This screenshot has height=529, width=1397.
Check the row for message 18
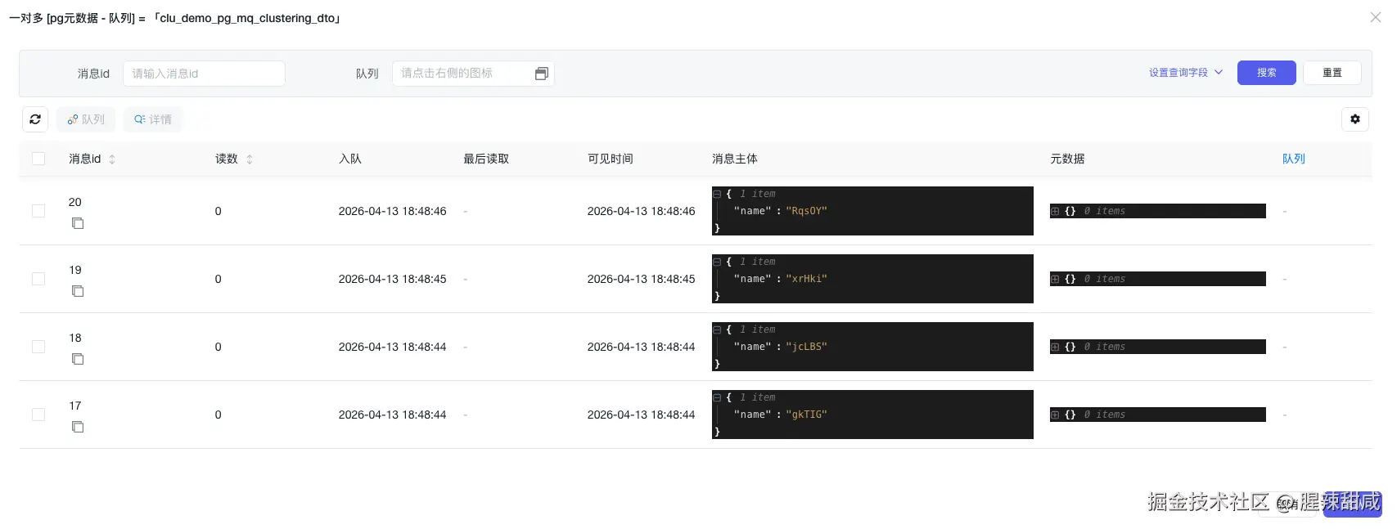pyautogui.click(x=38, y=347)
